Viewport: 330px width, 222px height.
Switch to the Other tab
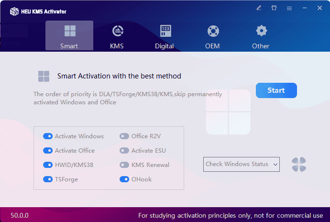pos(261,37)
